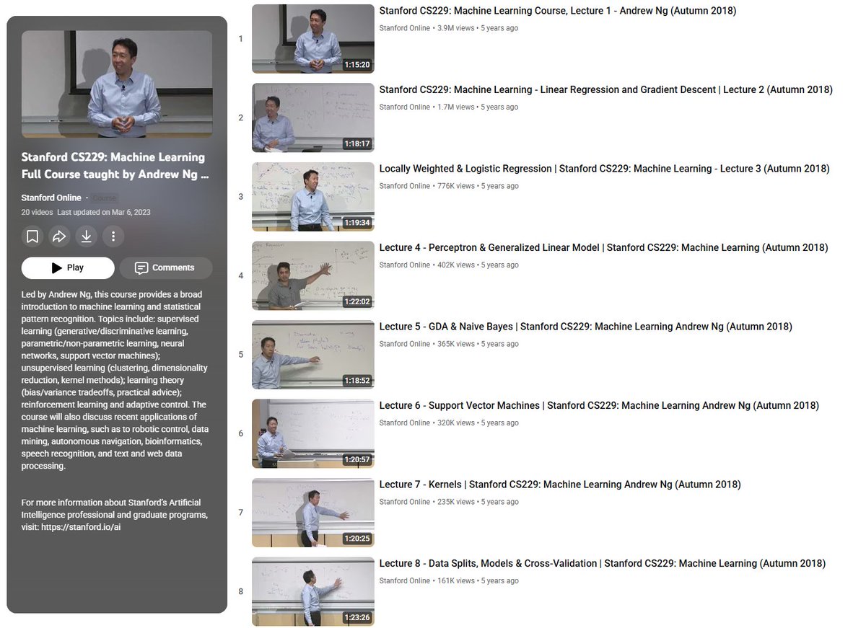Click playlist description starting 'Led by Andrew Ng'
This screenshot has width=866, height=628.
tap(115, 380)
